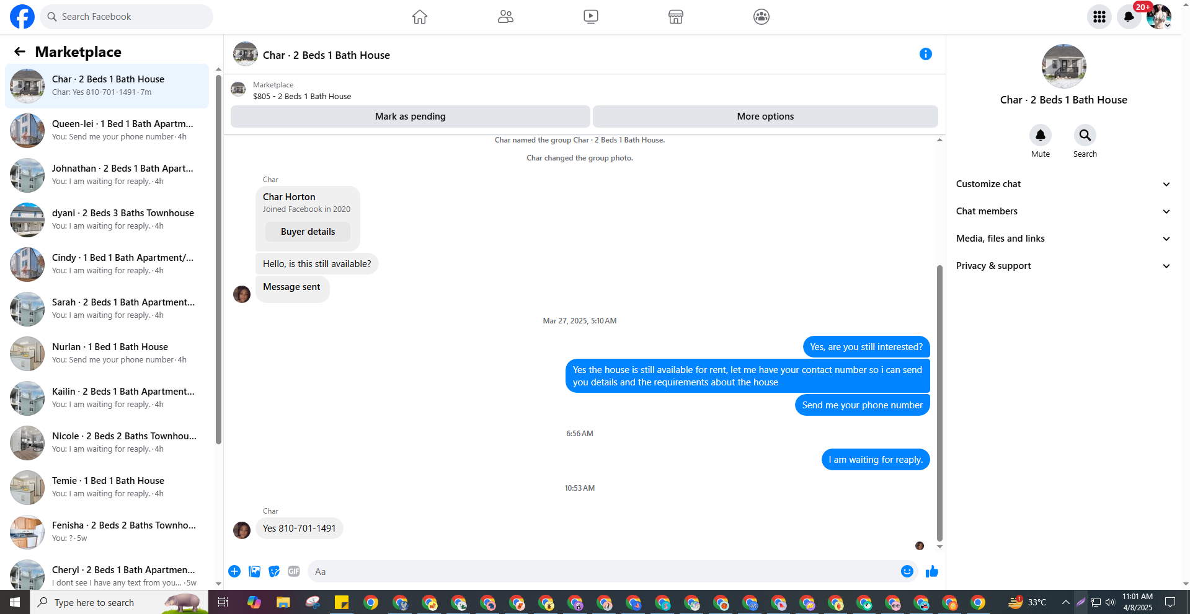Viewport: 1190px width, 614px height.
Task: Open the dyani 2 Beds 3 Baths Townhouse chat
Action: [107, 219]
